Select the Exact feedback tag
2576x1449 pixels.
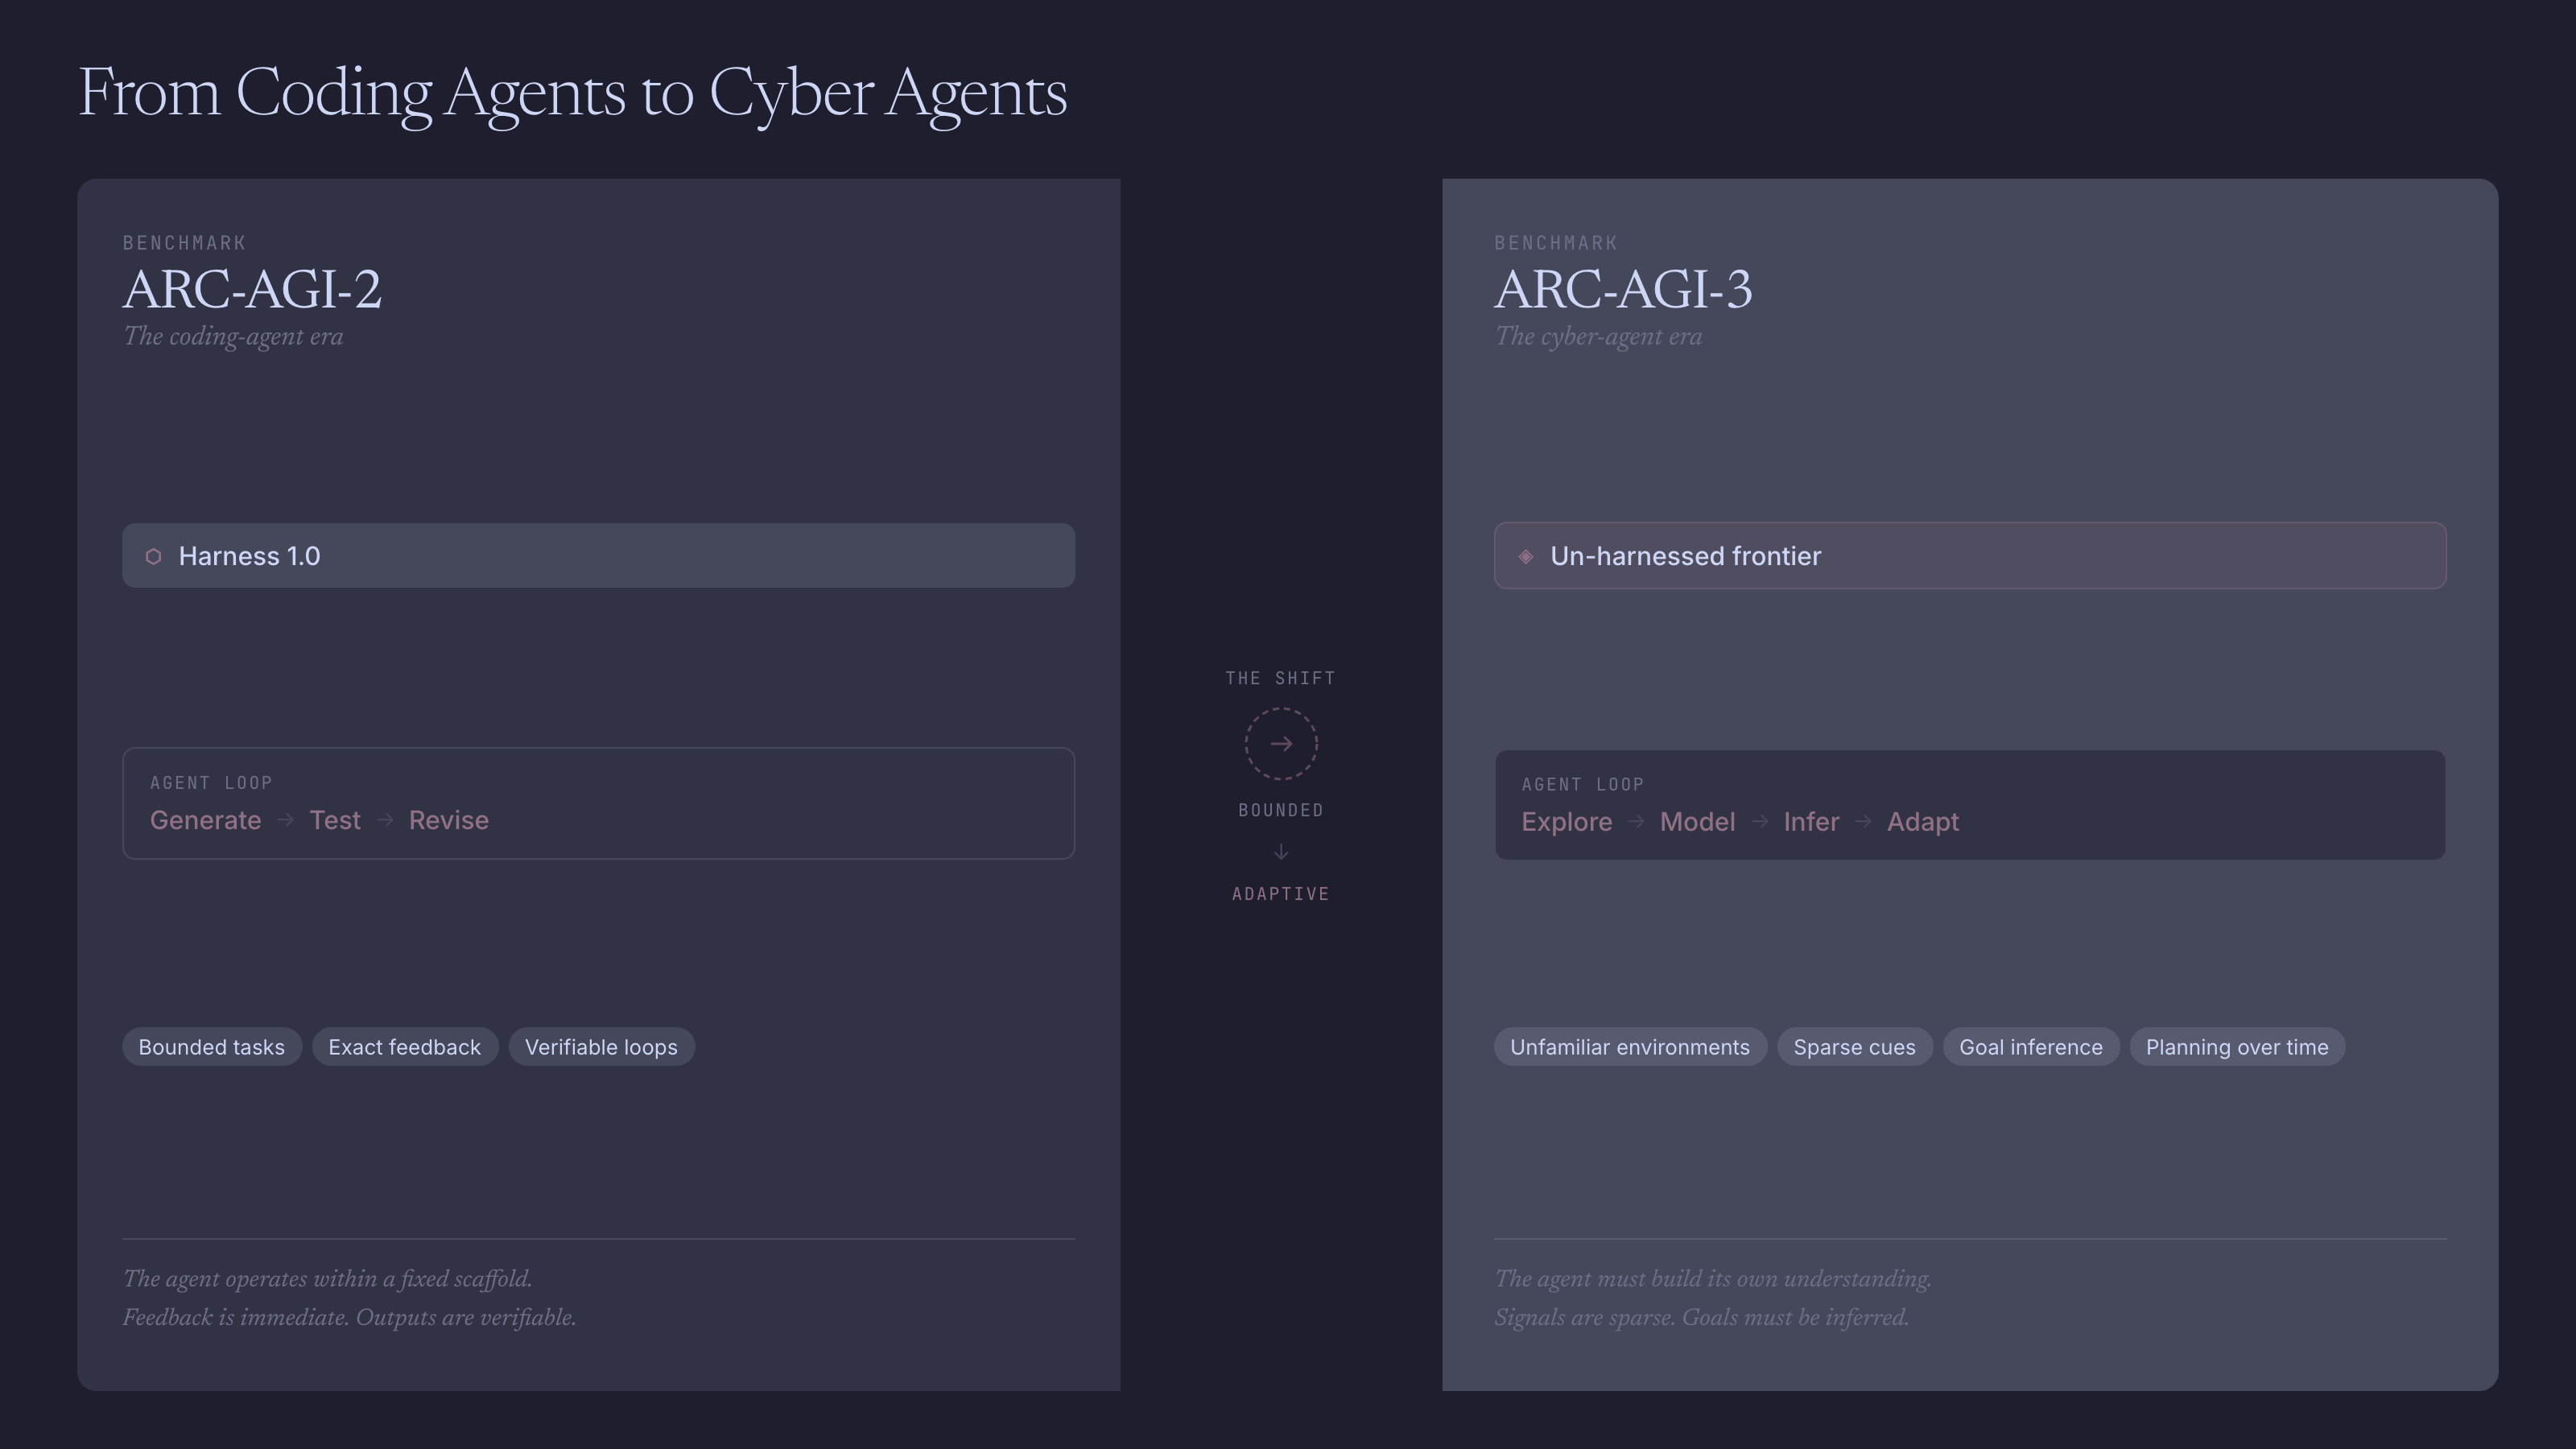point(404,1047)
